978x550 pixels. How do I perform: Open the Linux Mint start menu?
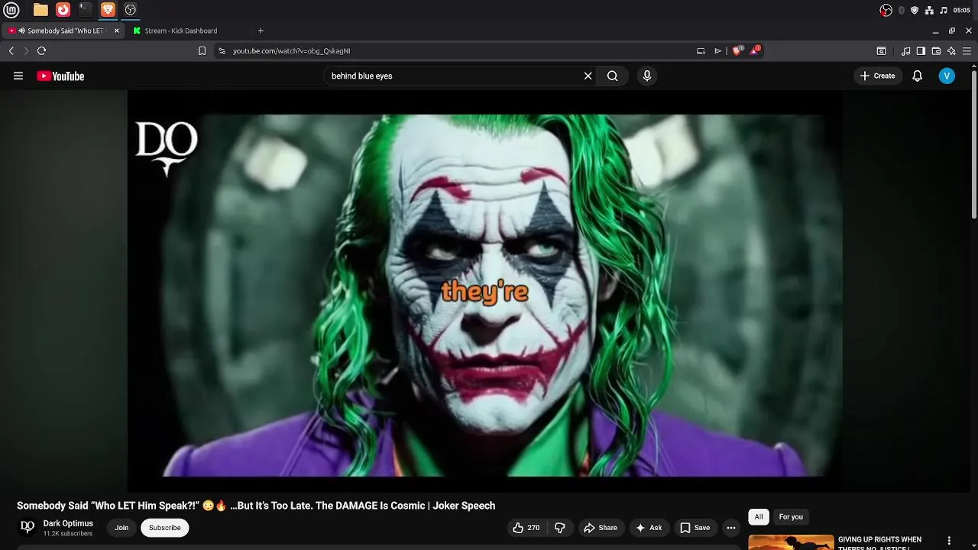coord(11,10)
